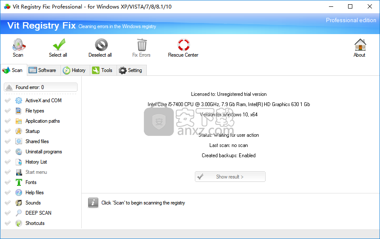This screenshot has height=239, width=380.
Task: Open the Tools tab
Action: tap(103, 70)
